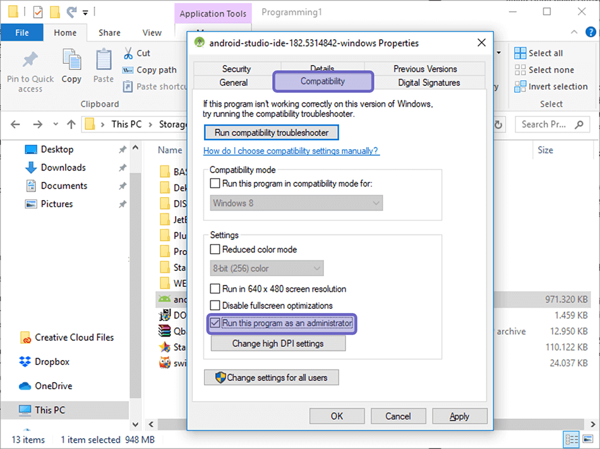Open Explorer Help question mark icon
Viewport: 600px width, 449px height.
591,32
